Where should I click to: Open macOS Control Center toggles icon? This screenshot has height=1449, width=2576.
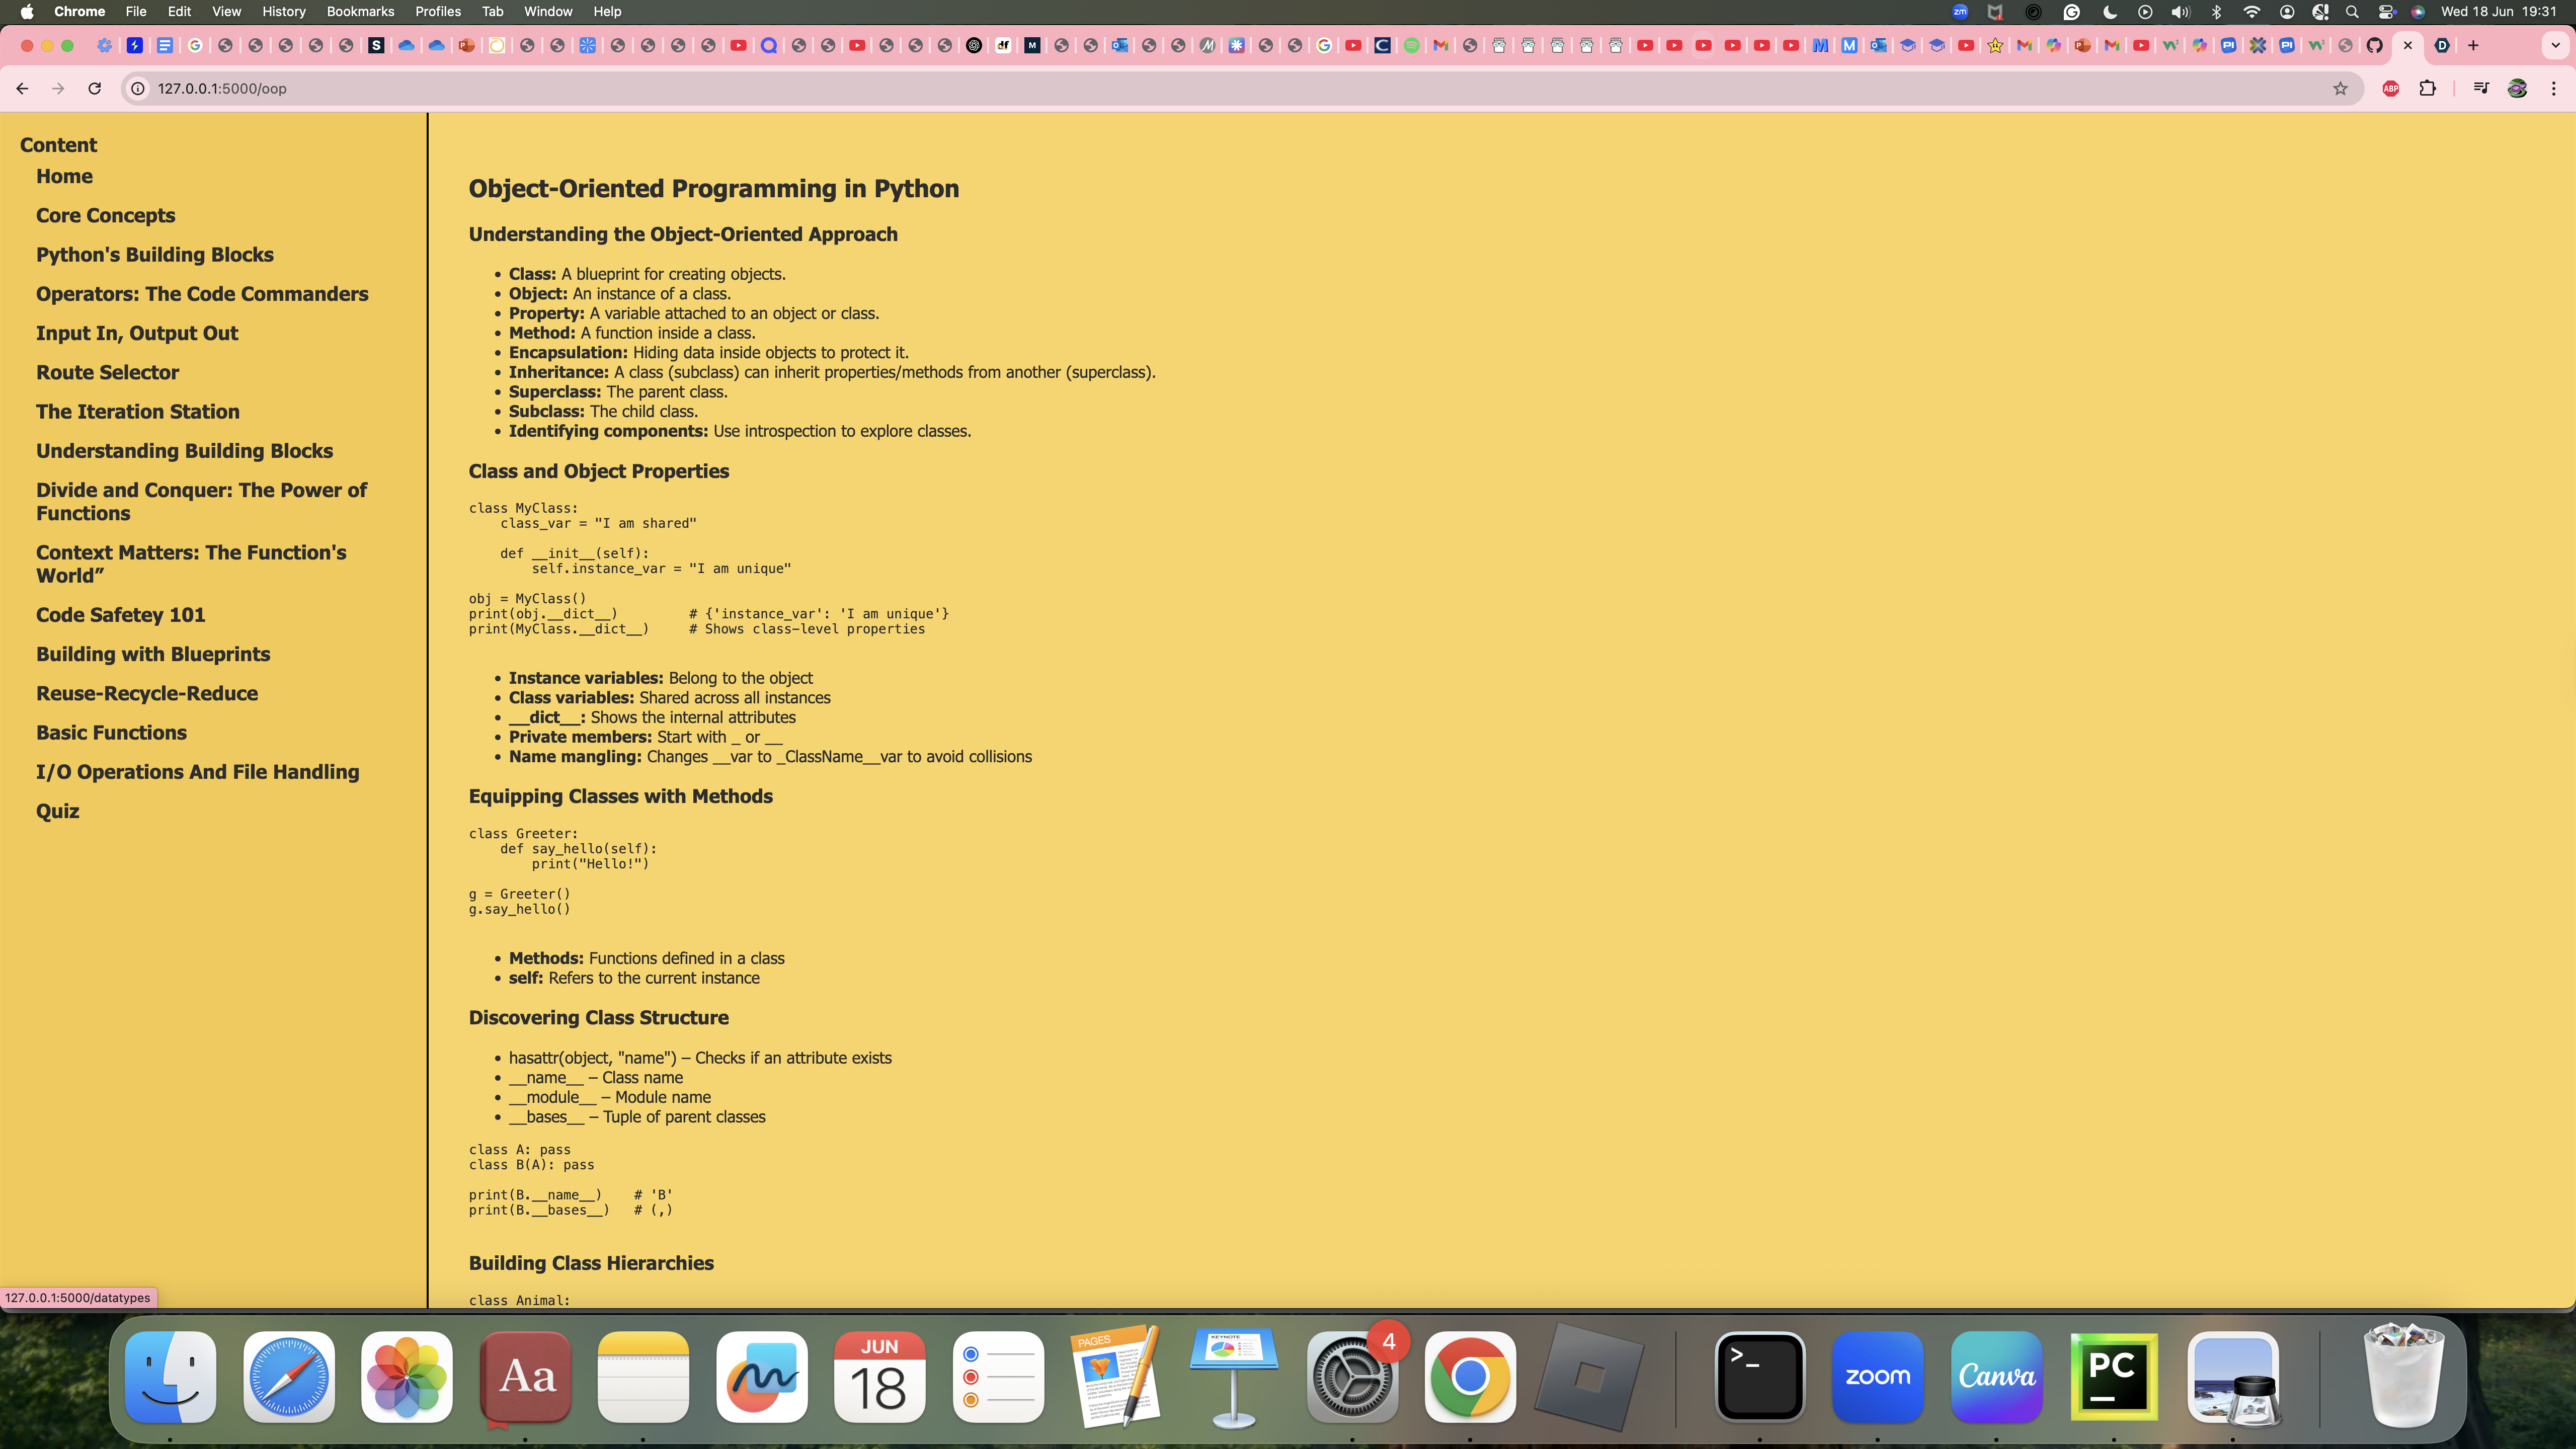(x=2386, y=11)
